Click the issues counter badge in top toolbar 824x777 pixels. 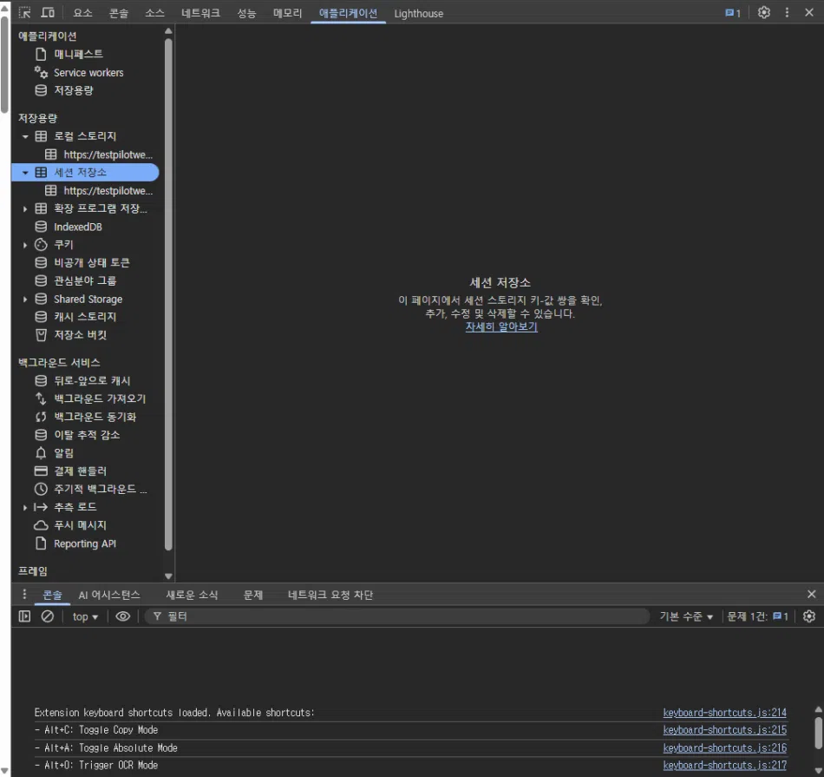(x=733, y=13)
